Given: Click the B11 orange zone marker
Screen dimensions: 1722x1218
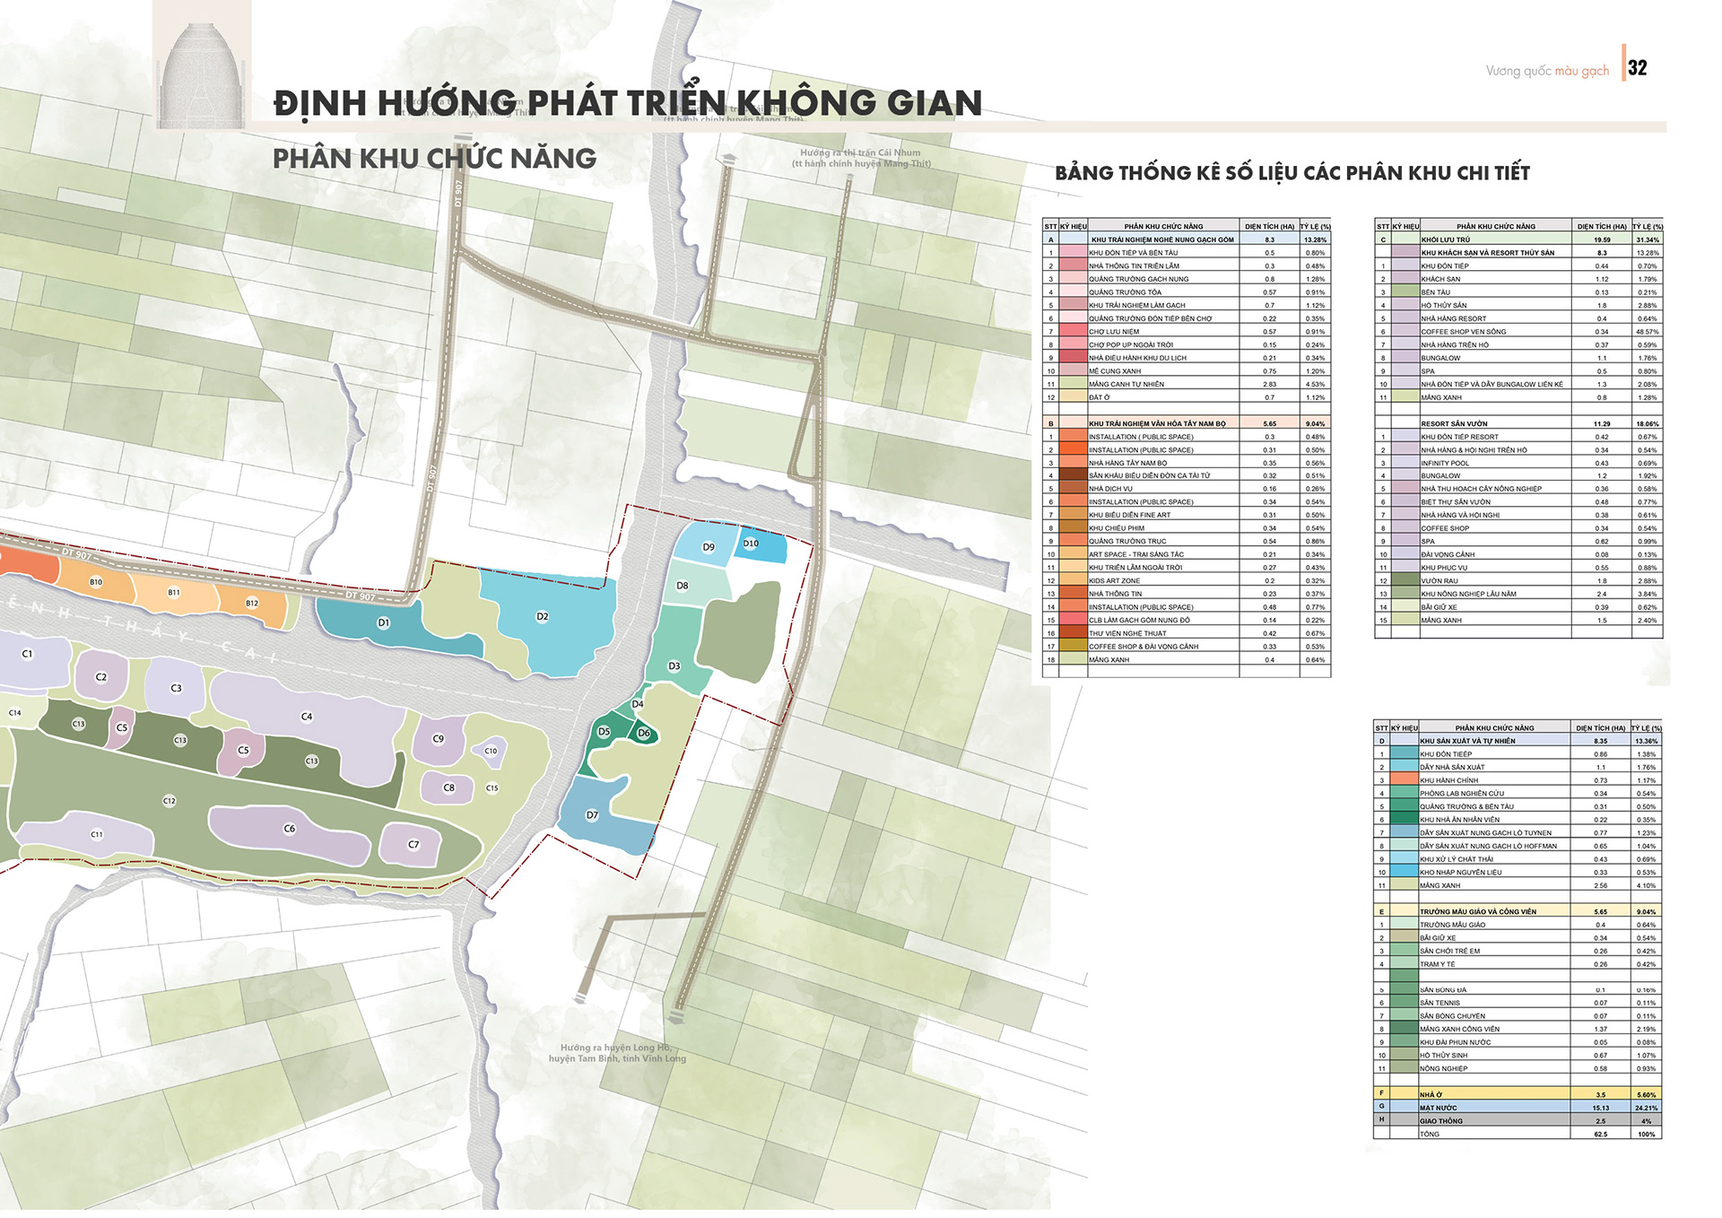Looking at the screenshot, I should click(174, 593).
